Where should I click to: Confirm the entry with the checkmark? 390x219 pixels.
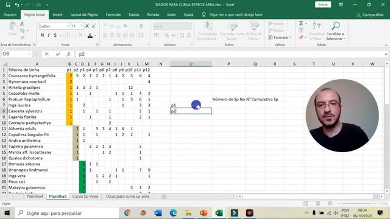coord(58,54)
